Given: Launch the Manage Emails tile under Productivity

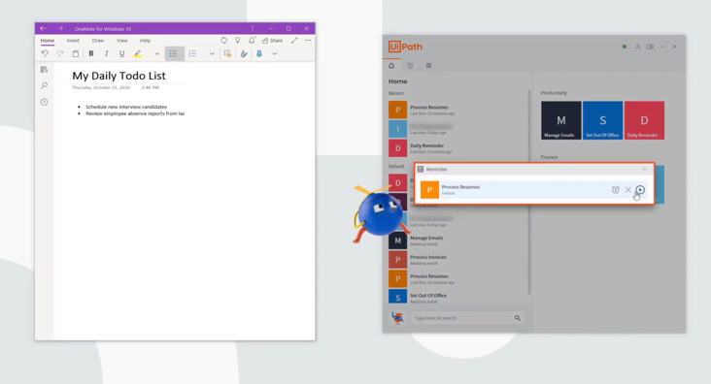Looking at the screenshot, I should (560, 120).
